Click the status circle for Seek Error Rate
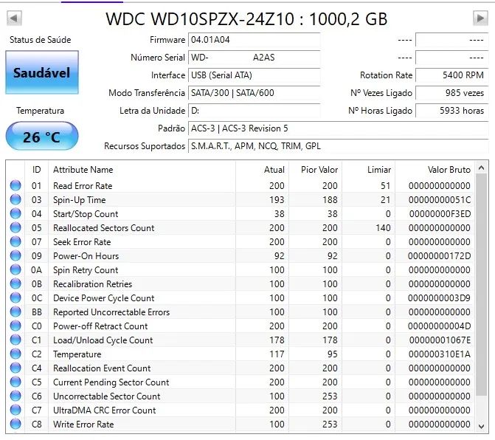Viewport: 495px width, 440px height. coord(15,241)
